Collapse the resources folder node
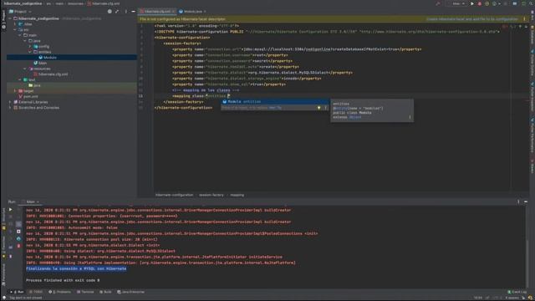The image size is (535, 301). point(25,69)
